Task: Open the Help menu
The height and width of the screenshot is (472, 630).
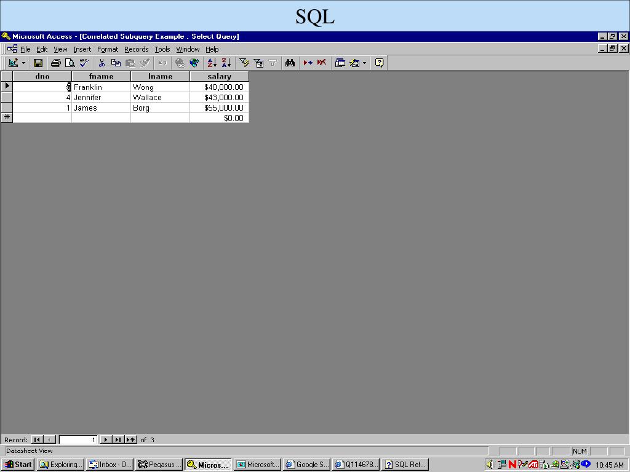Action: pos(212,49)
